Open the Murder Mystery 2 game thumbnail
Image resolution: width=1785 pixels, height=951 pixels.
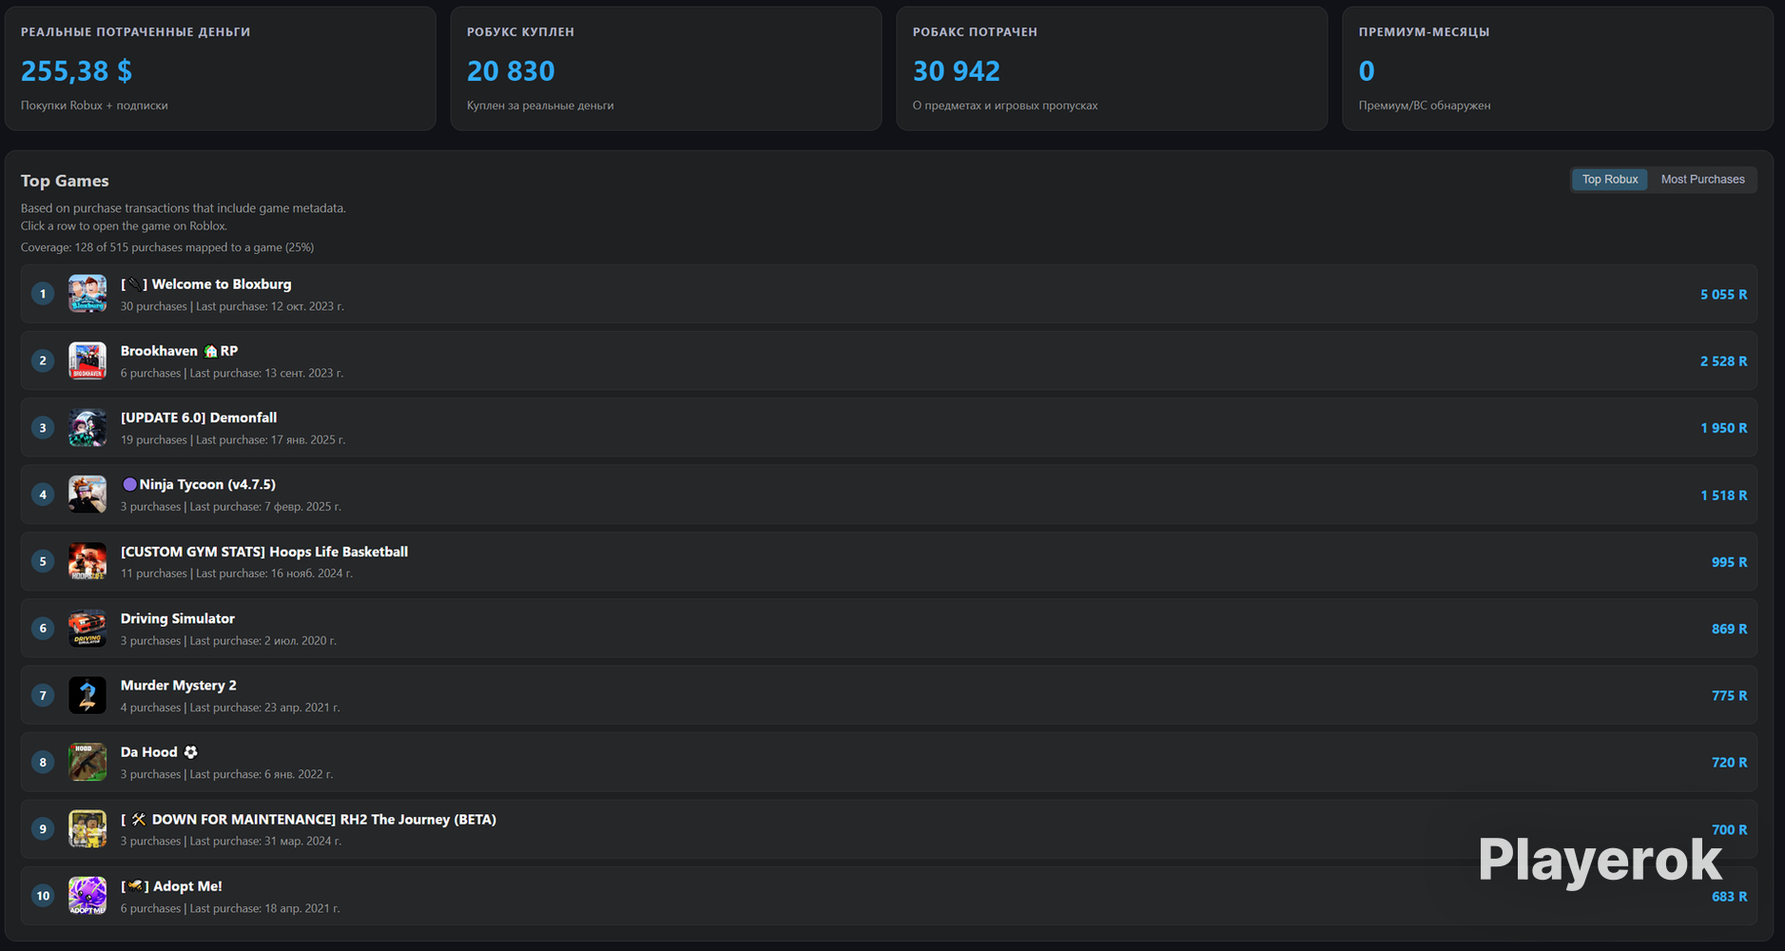click(x=87, y=695)
